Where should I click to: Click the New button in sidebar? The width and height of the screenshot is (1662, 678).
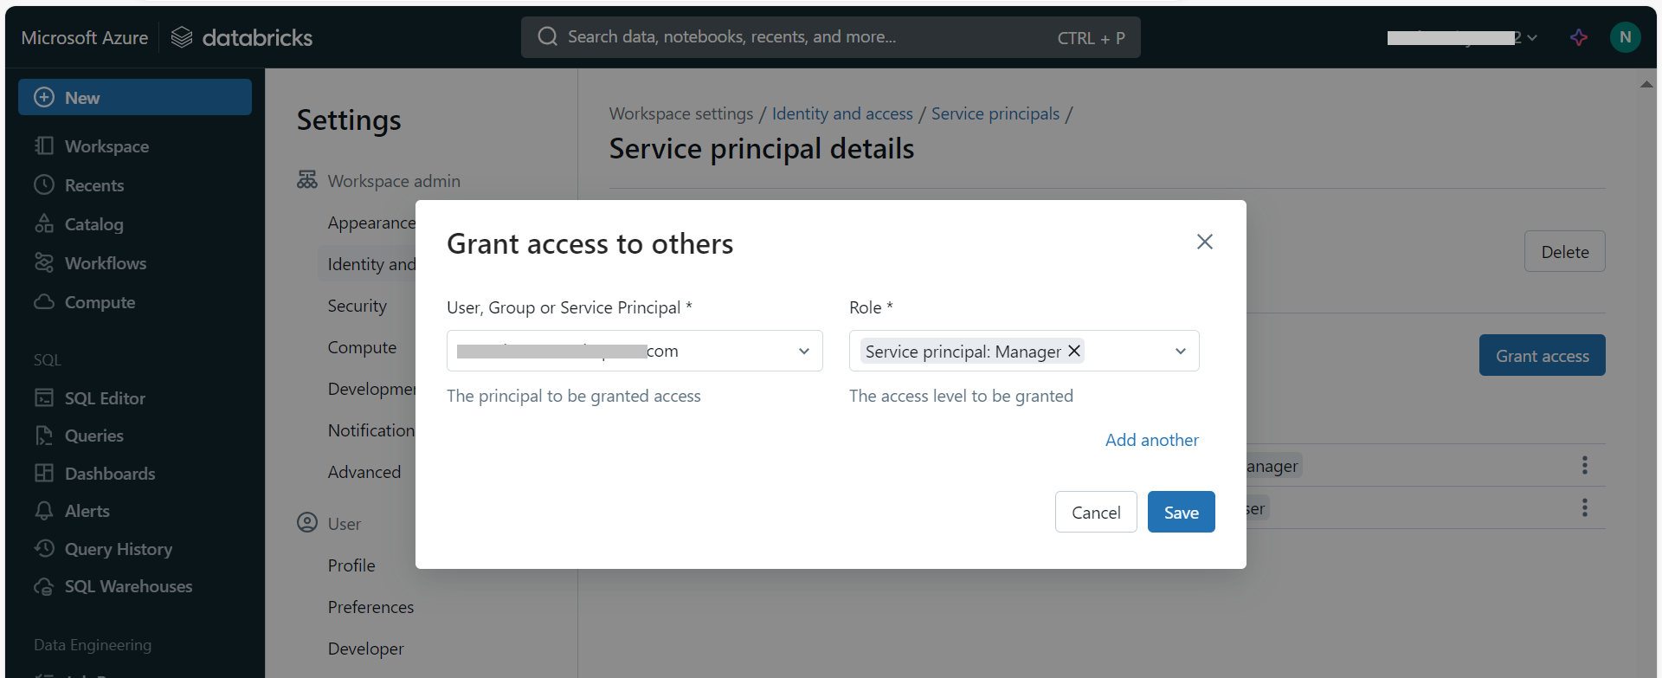click(x=135, y=97)
